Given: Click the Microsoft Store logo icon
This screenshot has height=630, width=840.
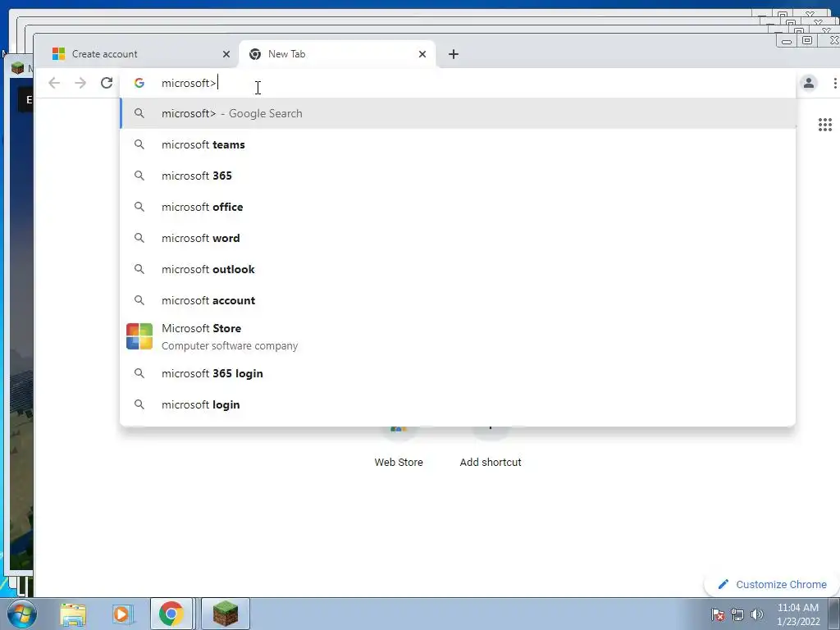Looking at the screenshot, I should click(139, 336).
